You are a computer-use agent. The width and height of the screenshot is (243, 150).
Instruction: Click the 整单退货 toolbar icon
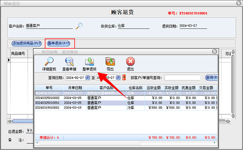89,62
